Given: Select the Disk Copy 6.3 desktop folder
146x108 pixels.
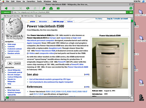Looking at the screenshot, I should (141, 13).
